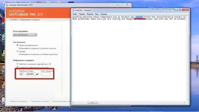Viewport: 199px width, 112px height.
Task: Choose the 'У меня есть информация о продукте' radio option
Action: (x=17, y=67)
